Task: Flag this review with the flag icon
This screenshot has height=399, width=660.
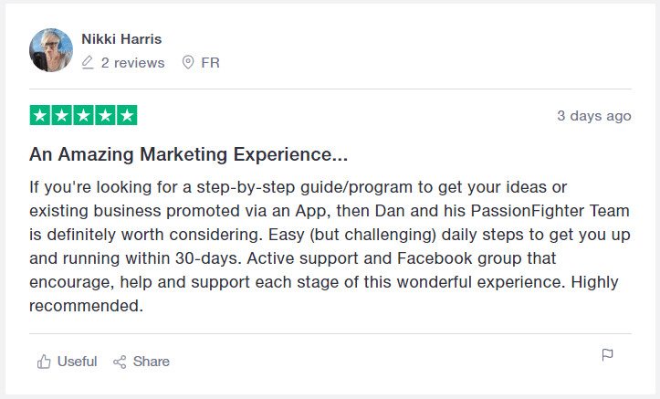Action: click(x=608, y=355)
